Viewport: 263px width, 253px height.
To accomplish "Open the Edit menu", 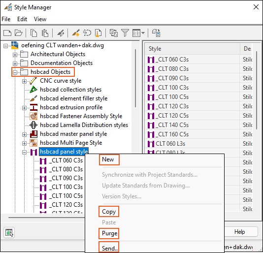I will coord(22,19).
